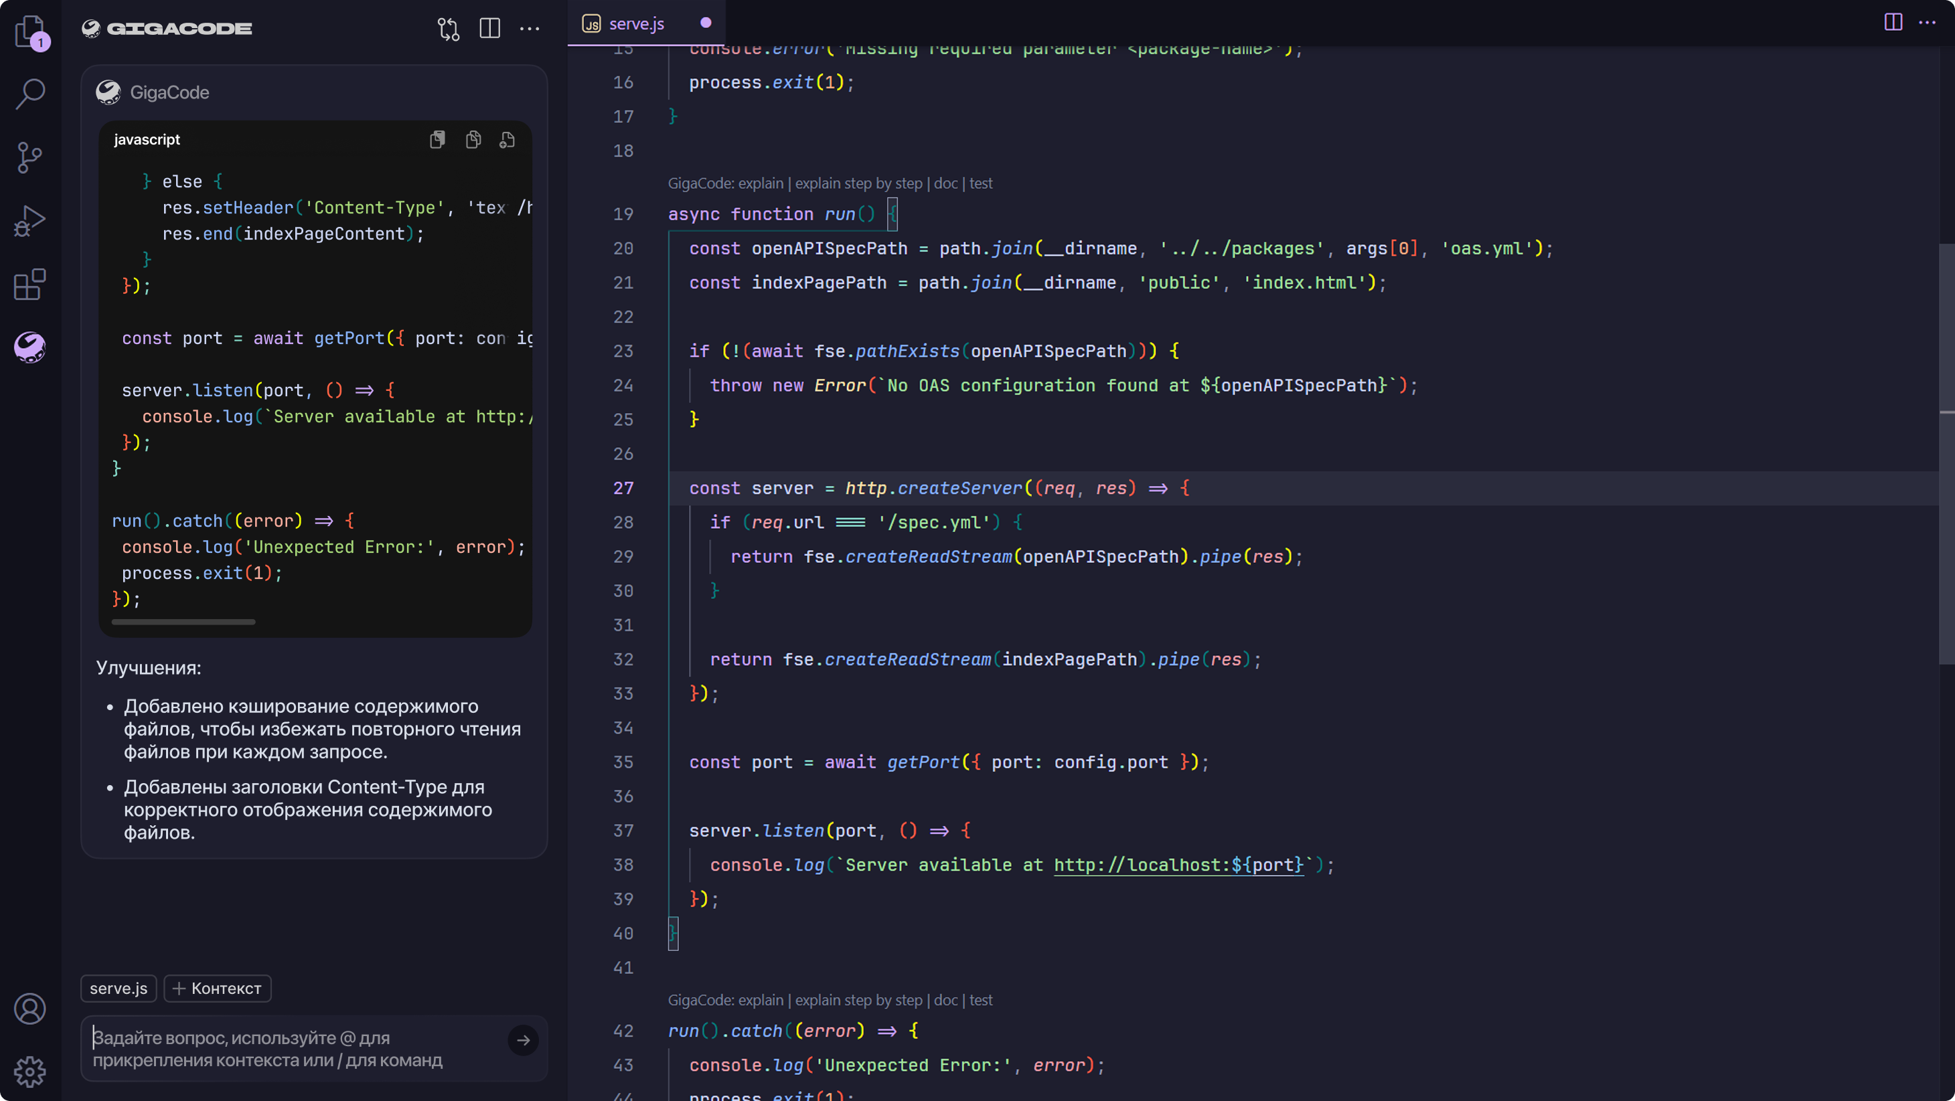Copy the javascript code snippet
Image resolution: width=1955 pixels, height=1101 pixels.
point(473,140)
